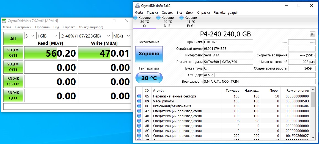Run the RND4K Q32T16 test
This screenshot has width=319, height=144.
[x=13, y=81]
